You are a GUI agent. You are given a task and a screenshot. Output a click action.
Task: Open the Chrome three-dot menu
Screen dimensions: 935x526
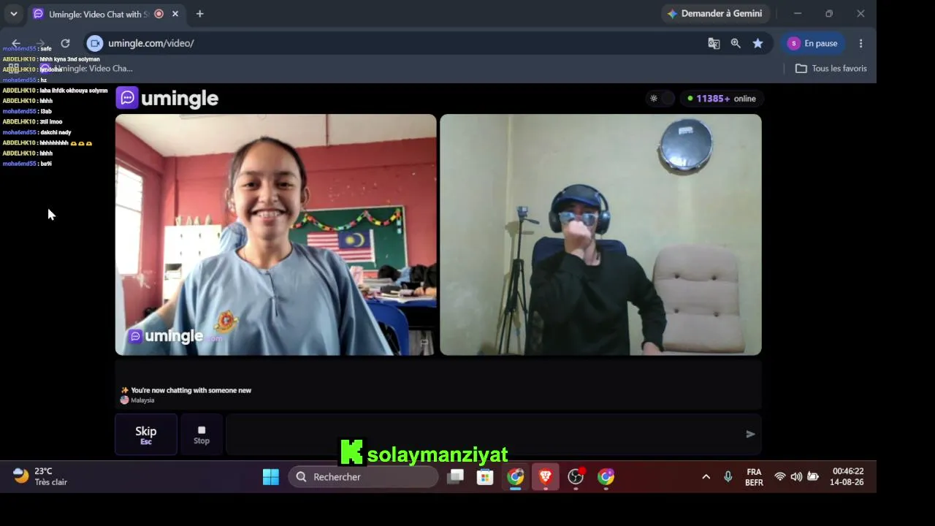pos(860,43)
